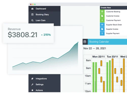Click the Loan Cars magnifier icon
This screenshot has height=95, width=127.
tap(32, 20)
